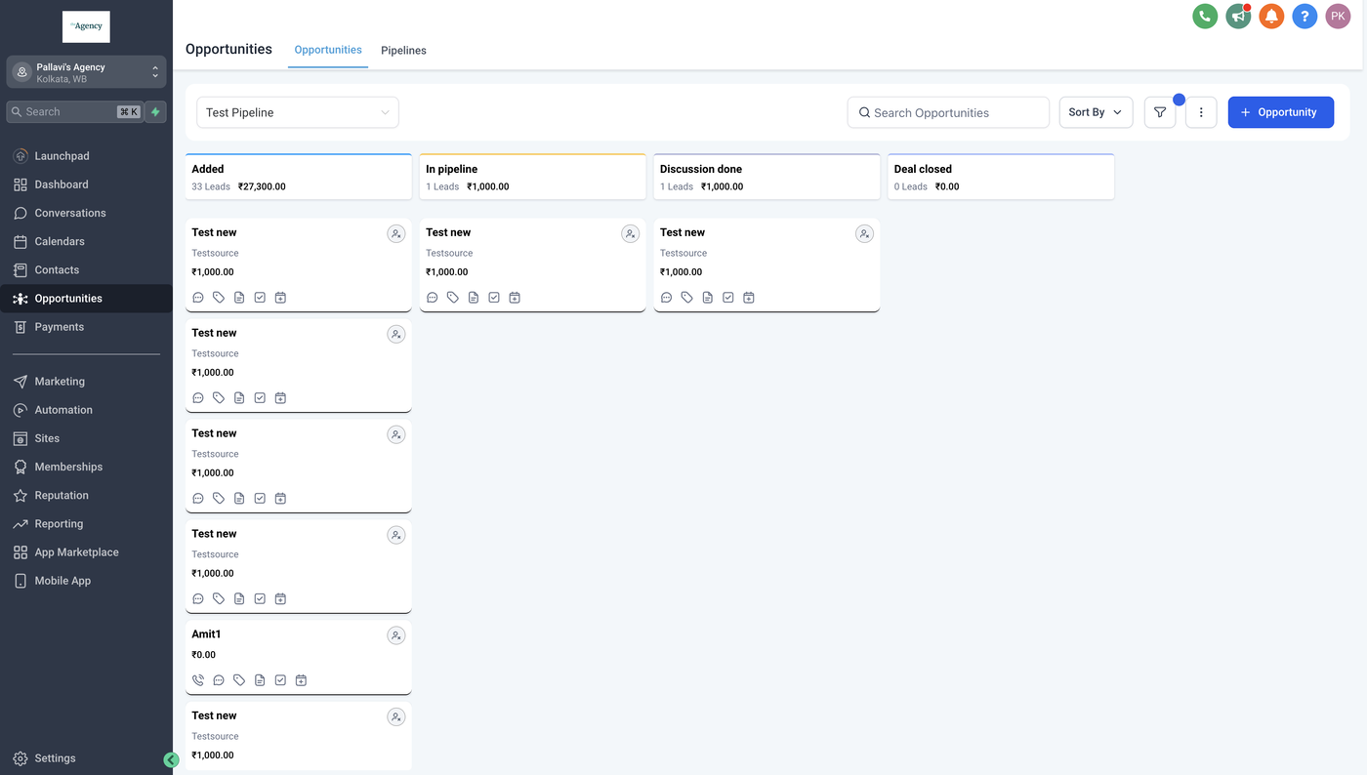Open tags on the Amit1 opportunity card
Screen dimensions: 1367x775
click(x=239, y=680)
